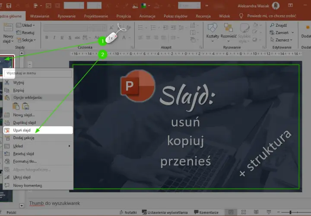The width and height of the screenshot is (311, 216).
Task: Click the Wytnij scissors icon
Action: pyautogui.click(x=7, y=83)
